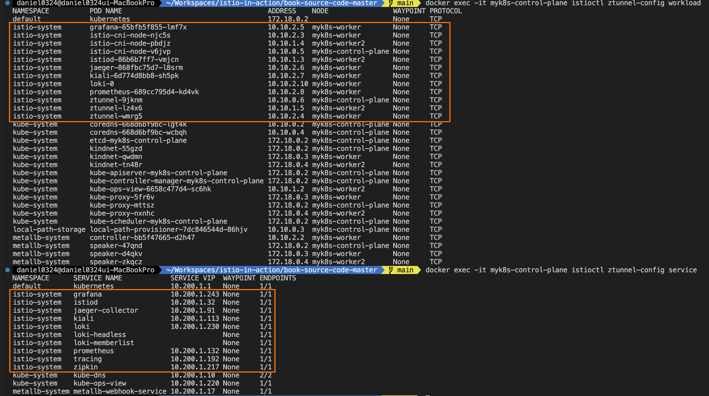Click the git branch icon in the second prompt
Viewport: 709px width, 396px height.
[x=391, y=270]
